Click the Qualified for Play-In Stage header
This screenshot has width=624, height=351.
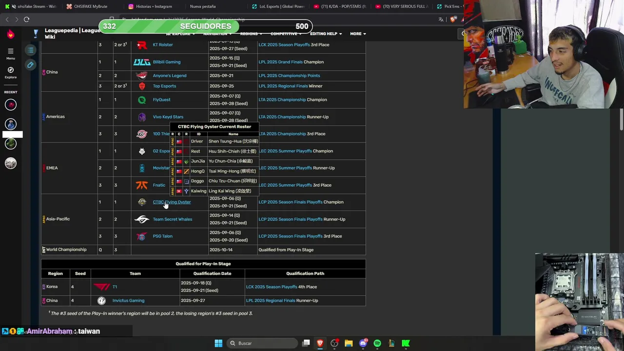(x=203, y=264)
